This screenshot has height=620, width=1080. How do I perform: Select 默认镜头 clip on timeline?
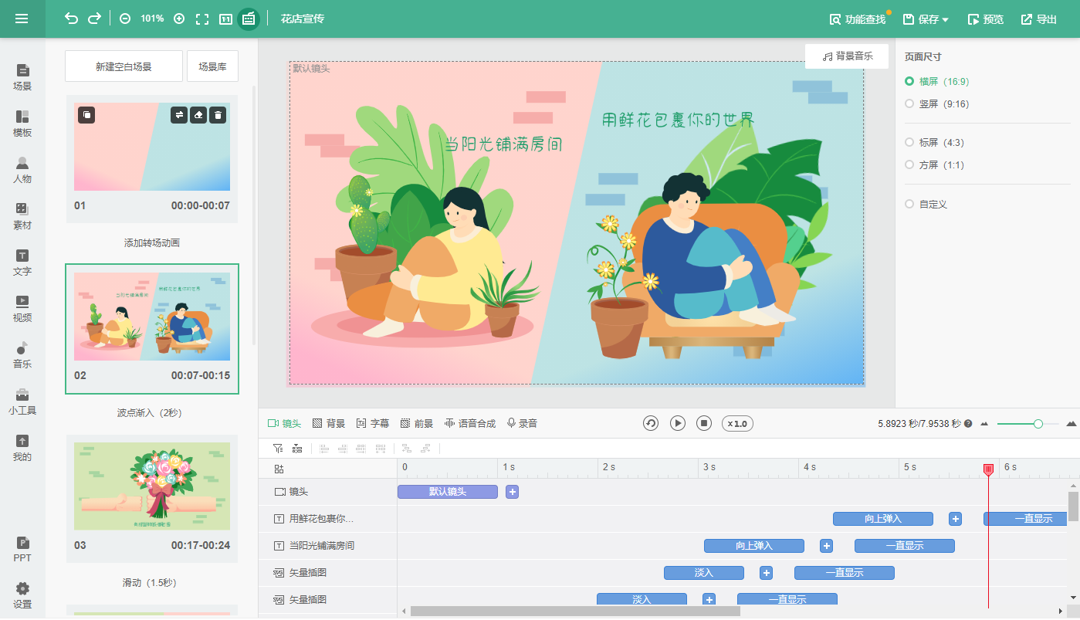pos(448,492)
